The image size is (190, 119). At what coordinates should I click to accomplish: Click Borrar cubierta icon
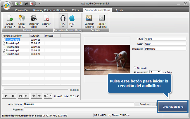coord(102,19)
